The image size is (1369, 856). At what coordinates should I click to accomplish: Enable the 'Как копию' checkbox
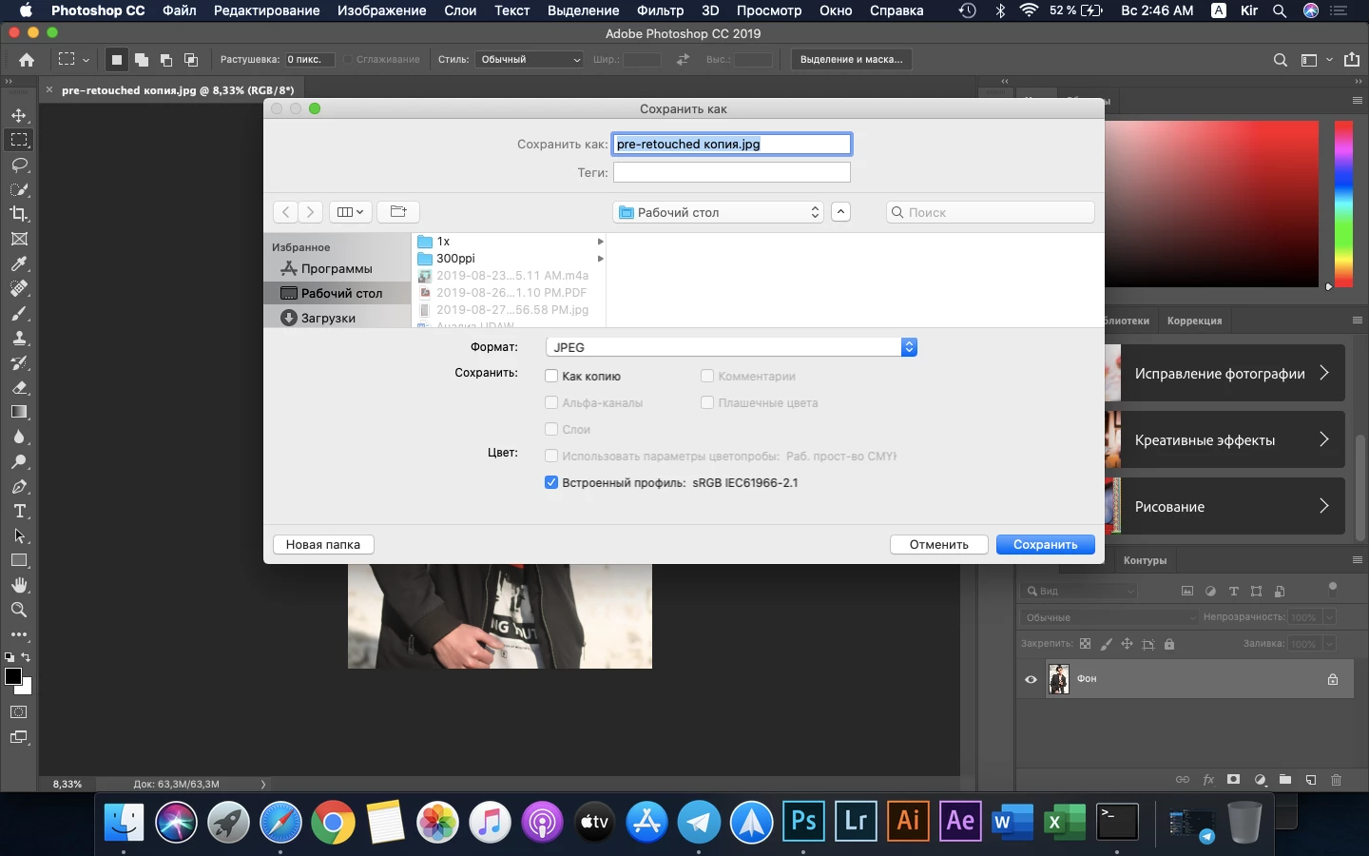(551, 377)
